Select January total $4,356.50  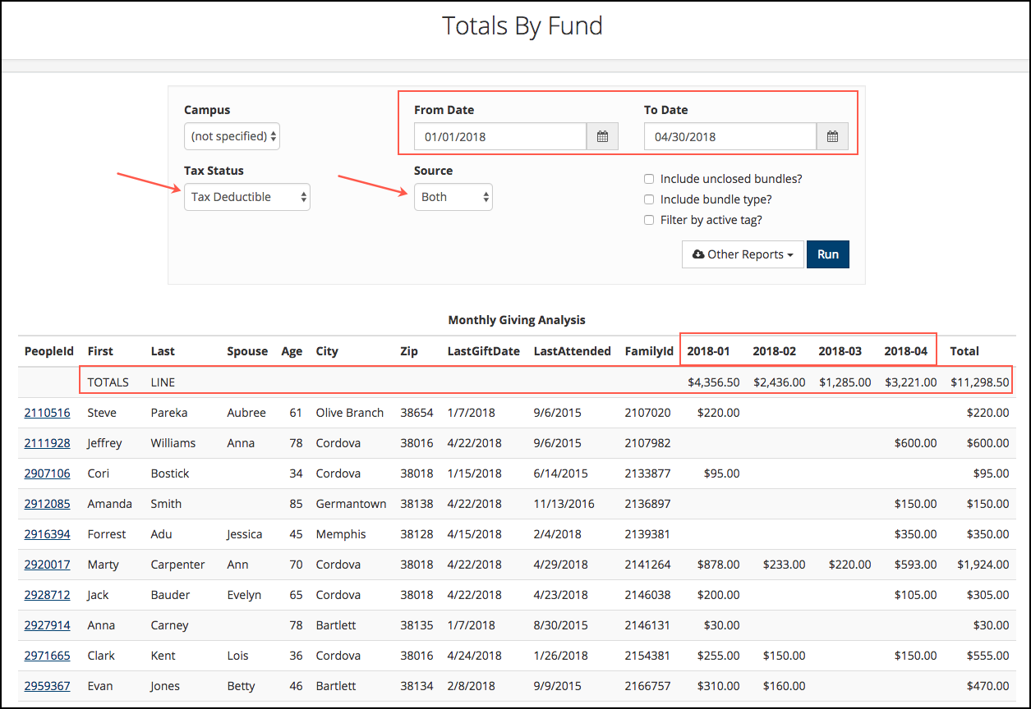point(714,382)
